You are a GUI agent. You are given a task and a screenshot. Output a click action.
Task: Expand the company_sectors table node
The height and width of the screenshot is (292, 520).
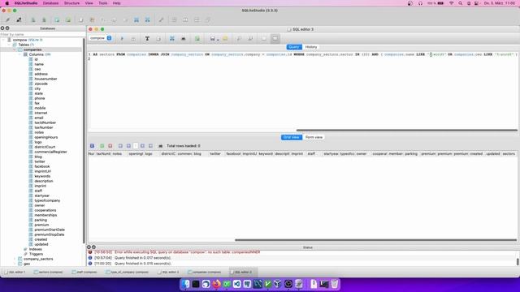pos(15,259)
